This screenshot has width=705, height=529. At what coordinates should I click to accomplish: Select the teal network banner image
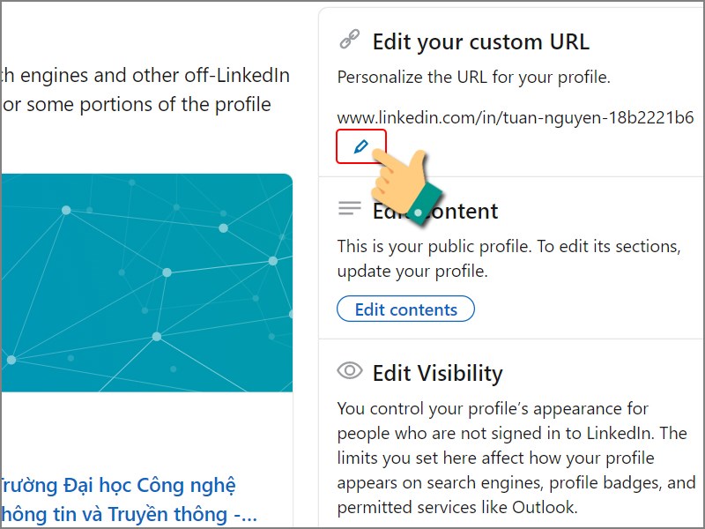[146, 282]
